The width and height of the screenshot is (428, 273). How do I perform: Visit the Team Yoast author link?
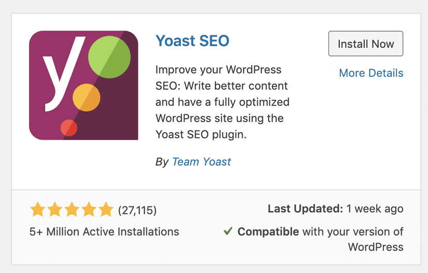(201, 161)
